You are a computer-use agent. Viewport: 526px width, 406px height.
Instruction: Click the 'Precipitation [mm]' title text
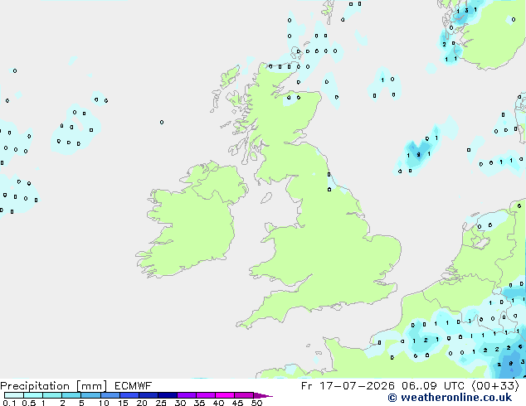pos(53,386)
